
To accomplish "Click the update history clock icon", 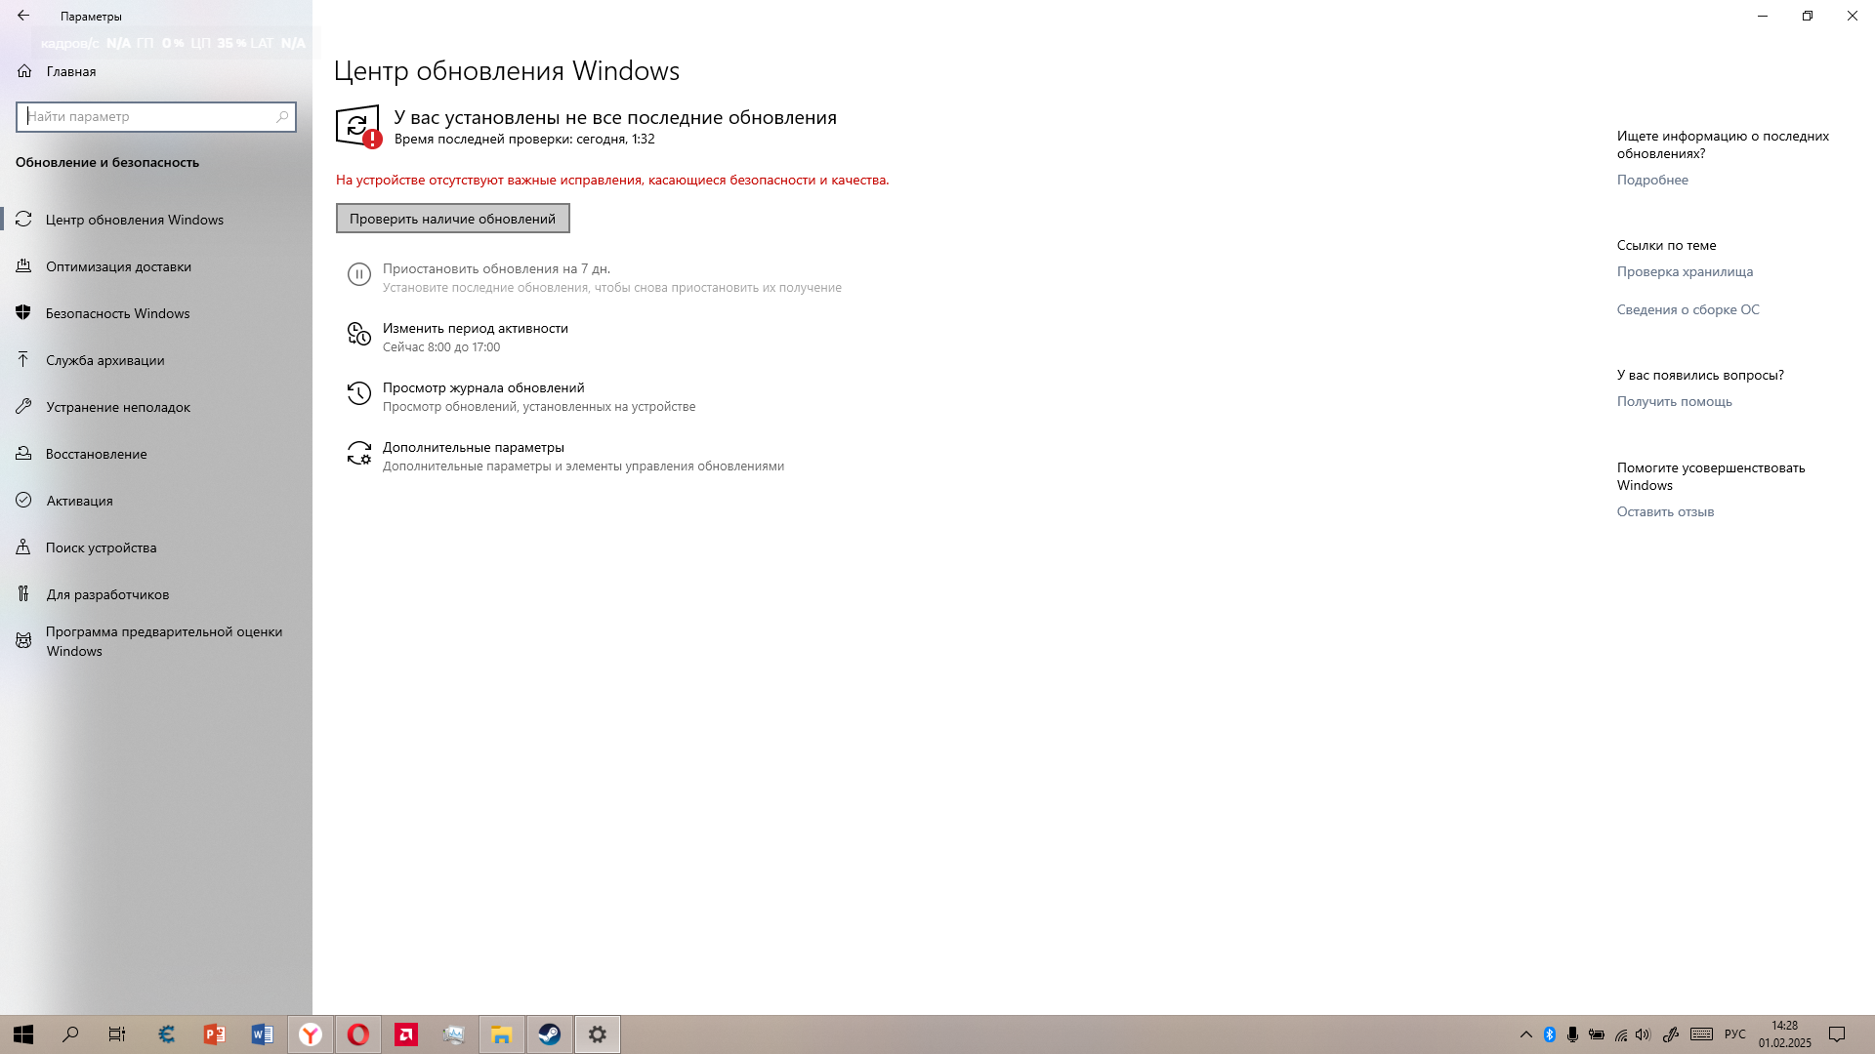I will tap(358, 393).
